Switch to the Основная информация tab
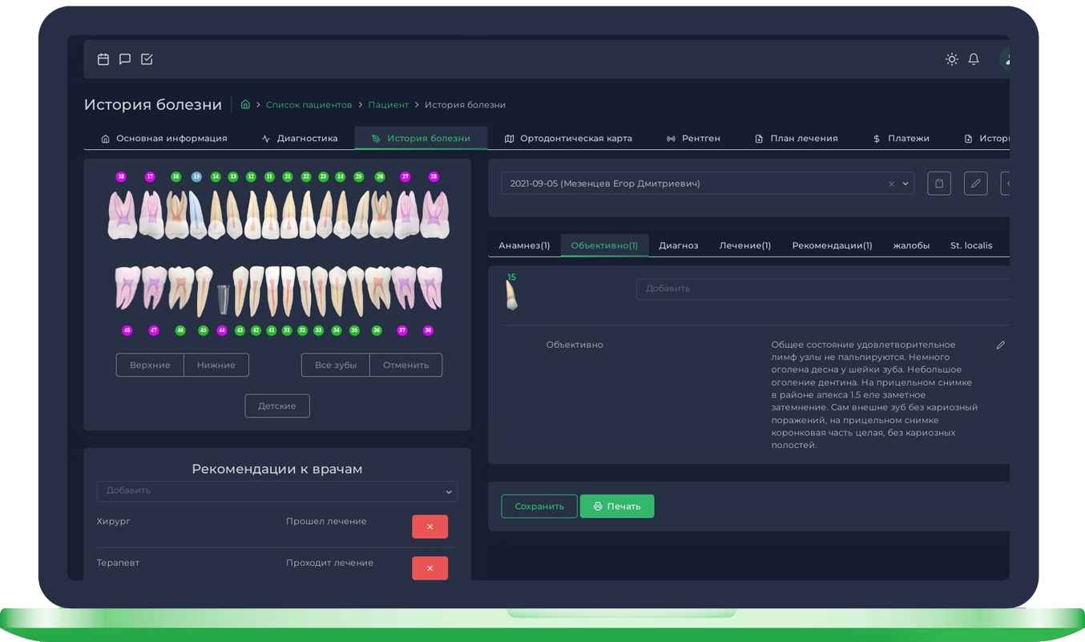This screenshot has width=1085, height=642. (164, 139)
